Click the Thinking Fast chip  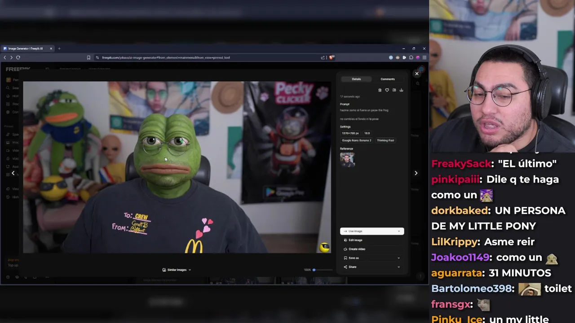pos(385,140)
